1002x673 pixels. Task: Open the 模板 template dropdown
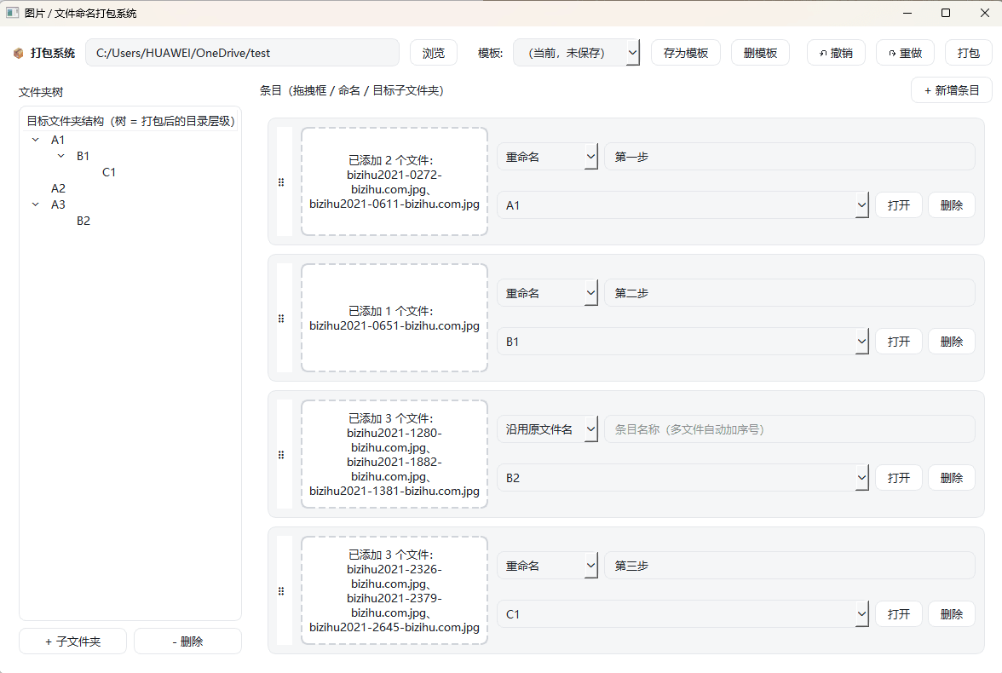576,53
